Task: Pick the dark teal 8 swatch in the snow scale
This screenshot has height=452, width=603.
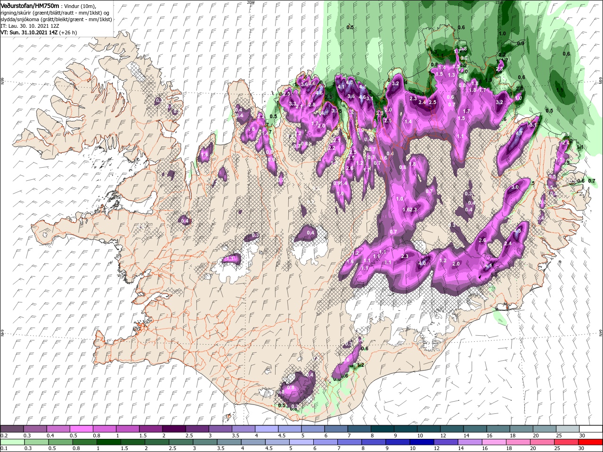Action: 382,429
